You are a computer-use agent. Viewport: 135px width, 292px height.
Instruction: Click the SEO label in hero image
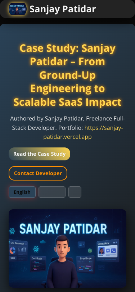point(13,258)
